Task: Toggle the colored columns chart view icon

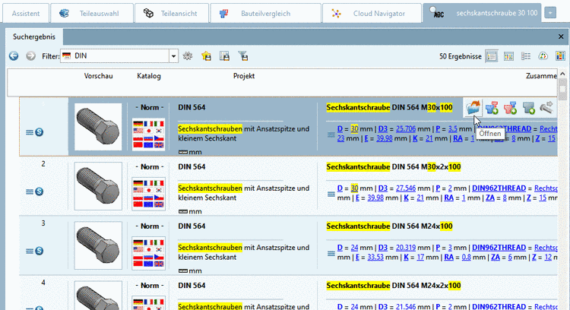Action: (560, 56)
